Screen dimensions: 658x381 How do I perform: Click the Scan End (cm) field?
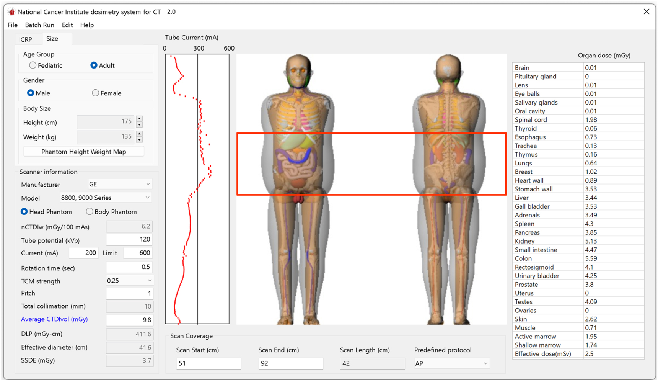click(x=291, y=363)
